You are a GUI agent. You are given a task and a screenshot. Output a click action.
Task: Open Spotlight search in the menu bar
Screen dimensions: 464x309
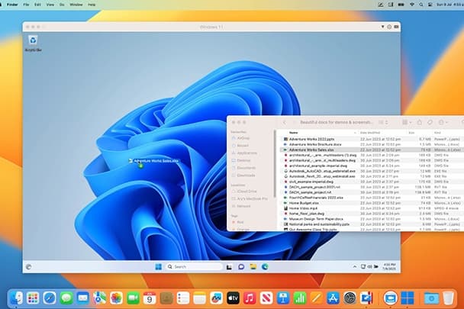[420, 5]
